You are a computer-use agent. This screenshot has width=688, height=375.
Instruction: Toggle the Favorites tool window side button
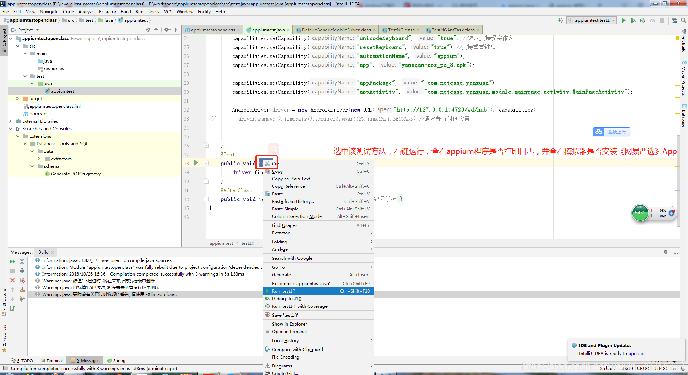[4, 338]
